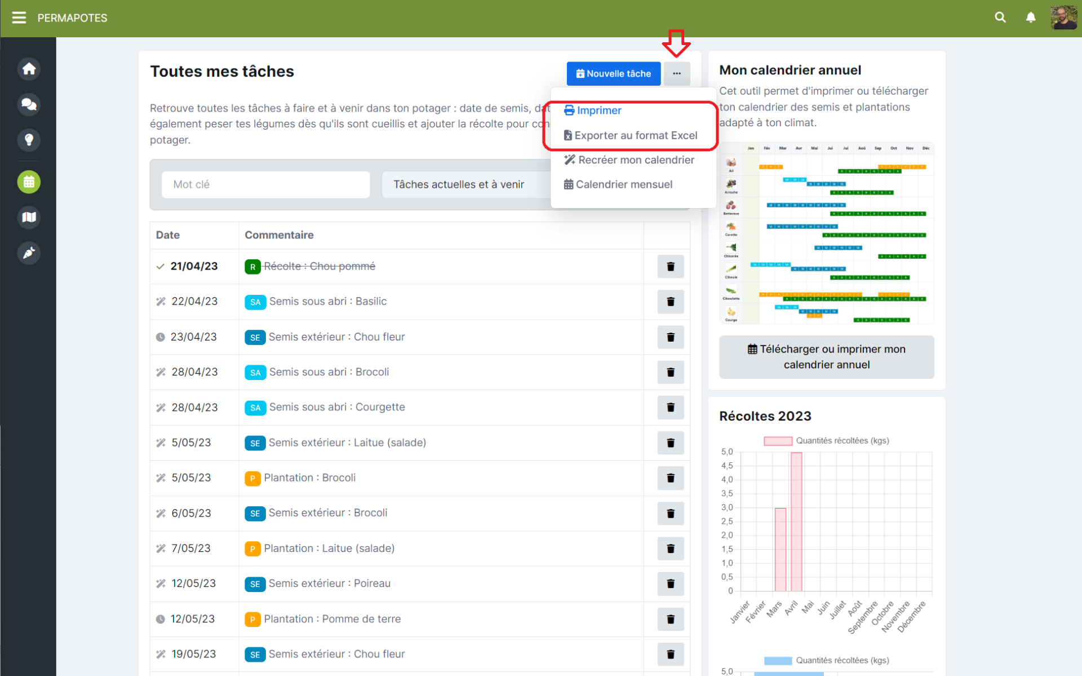The width and height of the screenshot is (1082, 676).
Task: Open the carrot sidebar icon
Action: point(29,253)
